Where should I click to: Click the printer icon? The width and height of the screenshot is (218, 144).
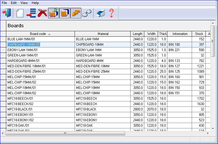tap(101, 13)
